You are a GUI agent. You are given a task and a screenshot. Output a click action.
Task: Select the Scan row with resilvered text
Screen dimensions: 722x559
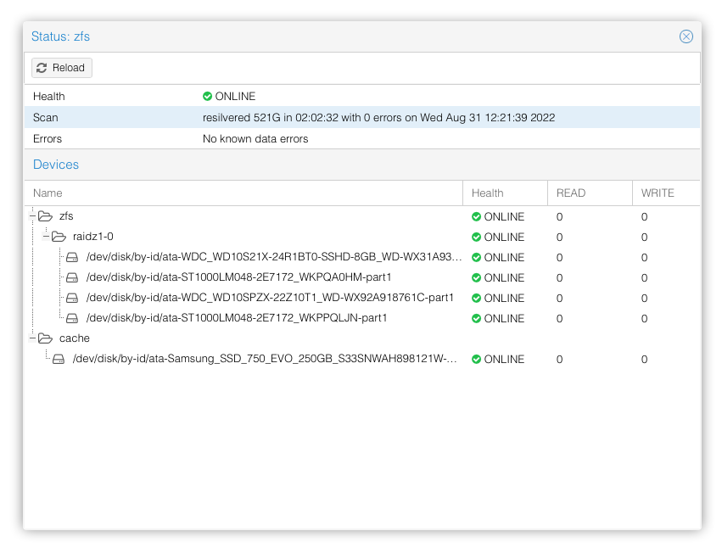tap(362, 117)
